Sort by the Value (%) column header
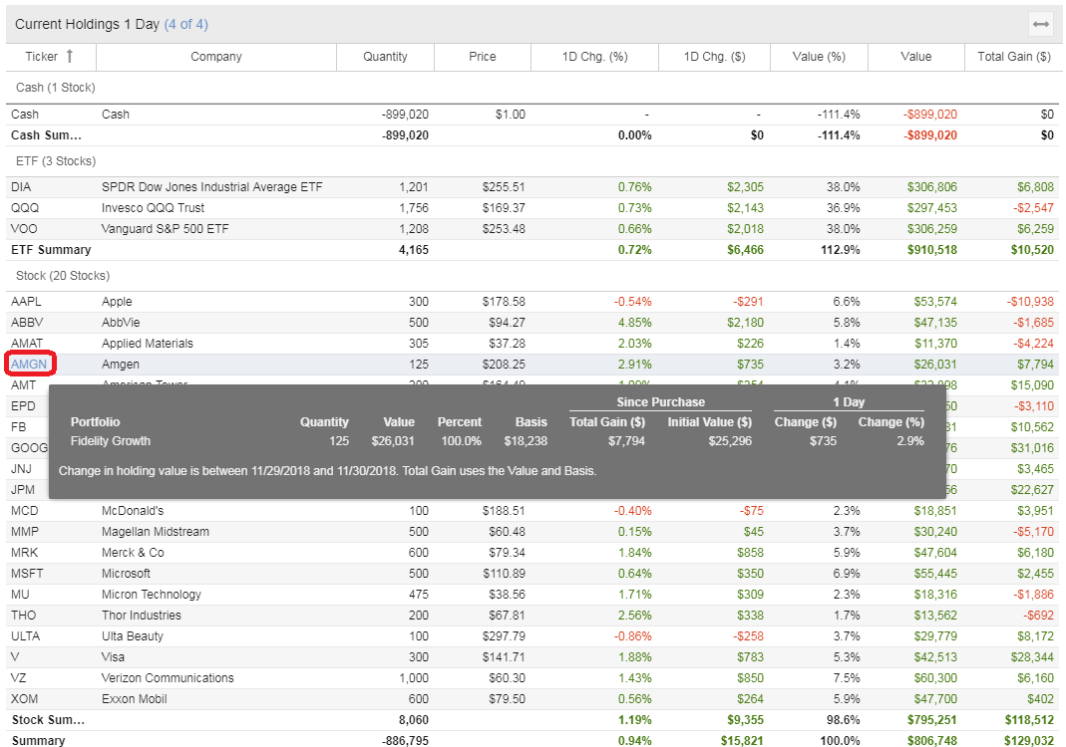 pyautogui.click(x=819, y=57)
